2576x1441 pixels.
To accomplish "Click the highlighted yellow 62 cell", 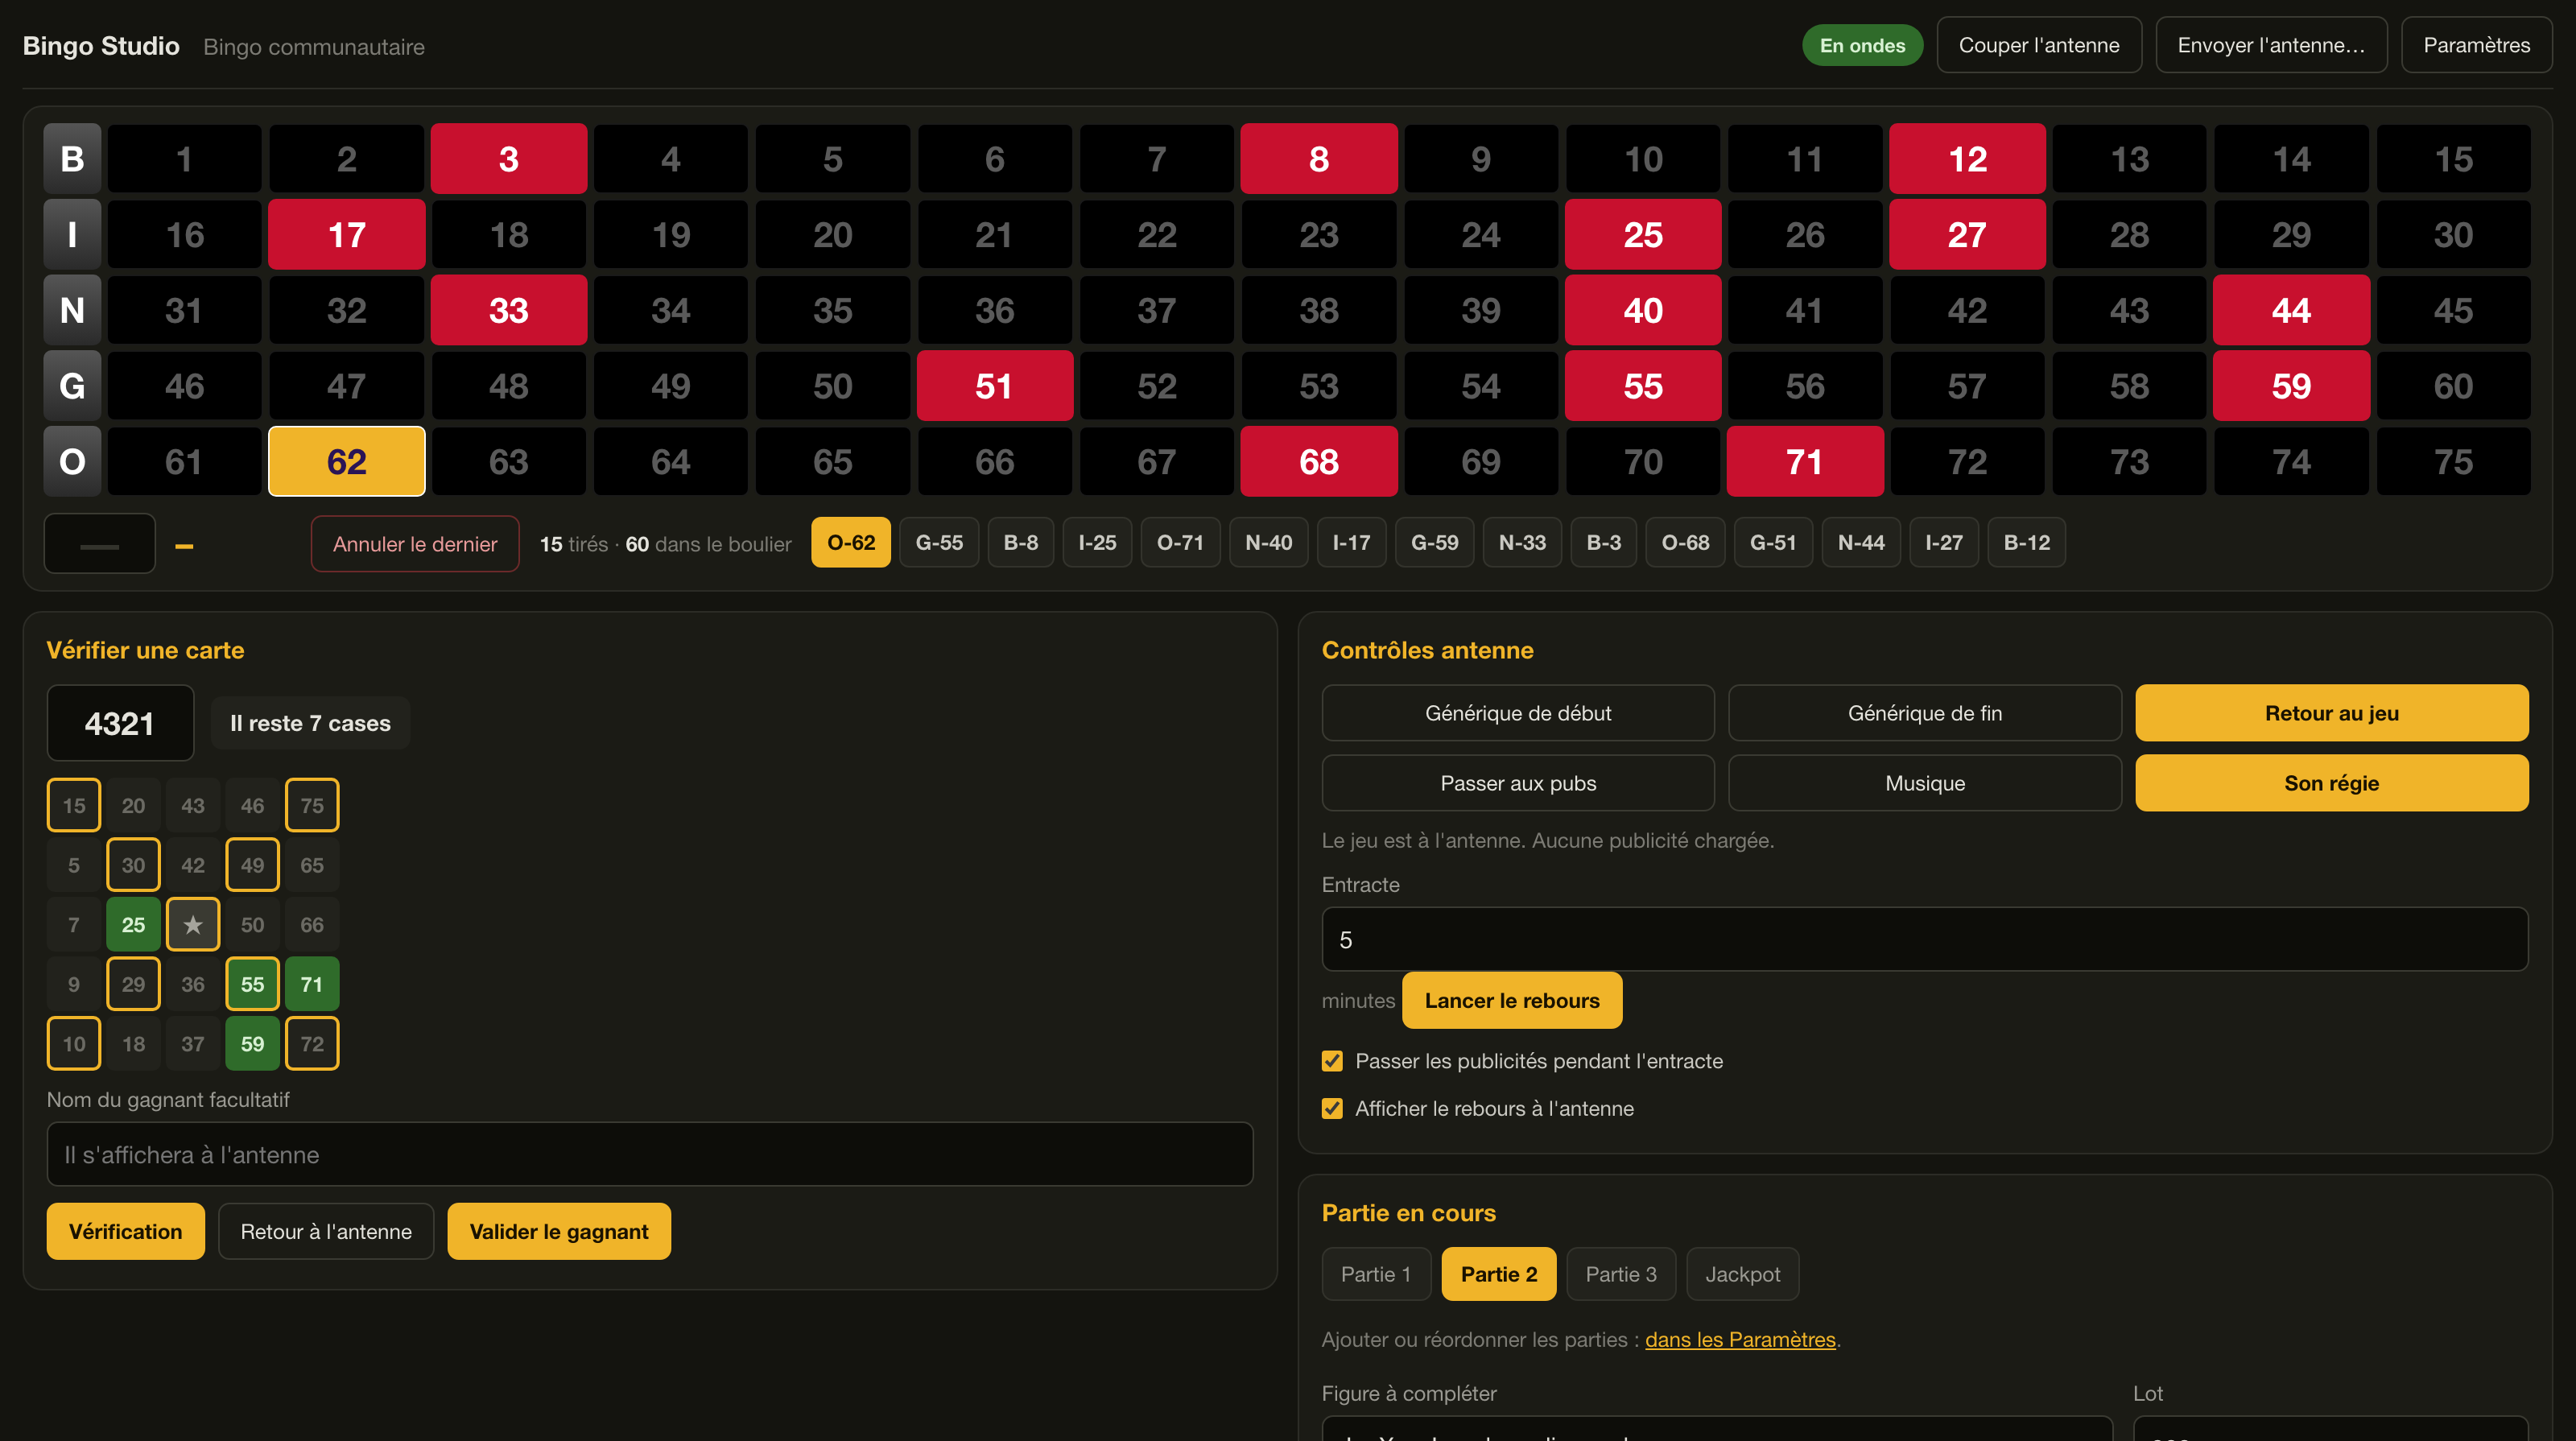I will (x=347, y=461).
